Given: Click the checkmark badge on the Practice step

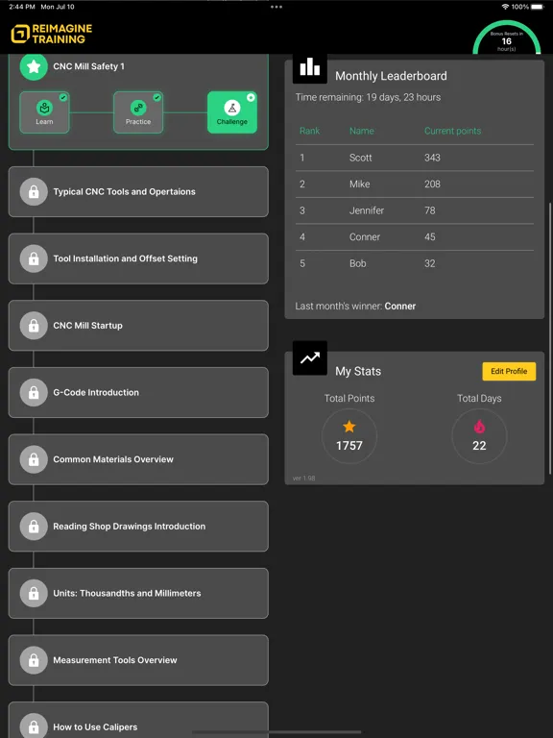Looking at the screenshot, I should pyautogui.click(x=157, y=97).
